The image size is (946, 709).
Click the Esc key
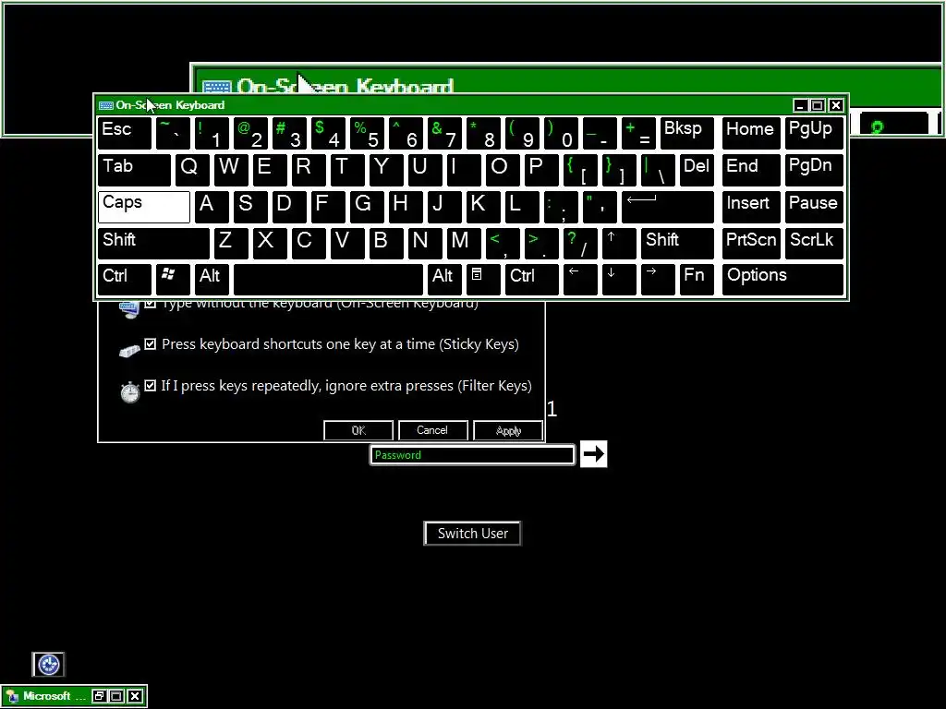pos(125,133)
